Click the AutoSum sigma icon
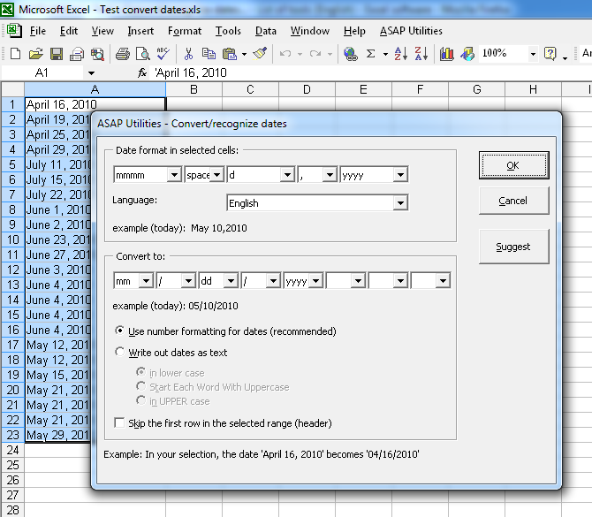Image resolution: width=592 pixels, height=517 pixels. click(x=371, y=54)
